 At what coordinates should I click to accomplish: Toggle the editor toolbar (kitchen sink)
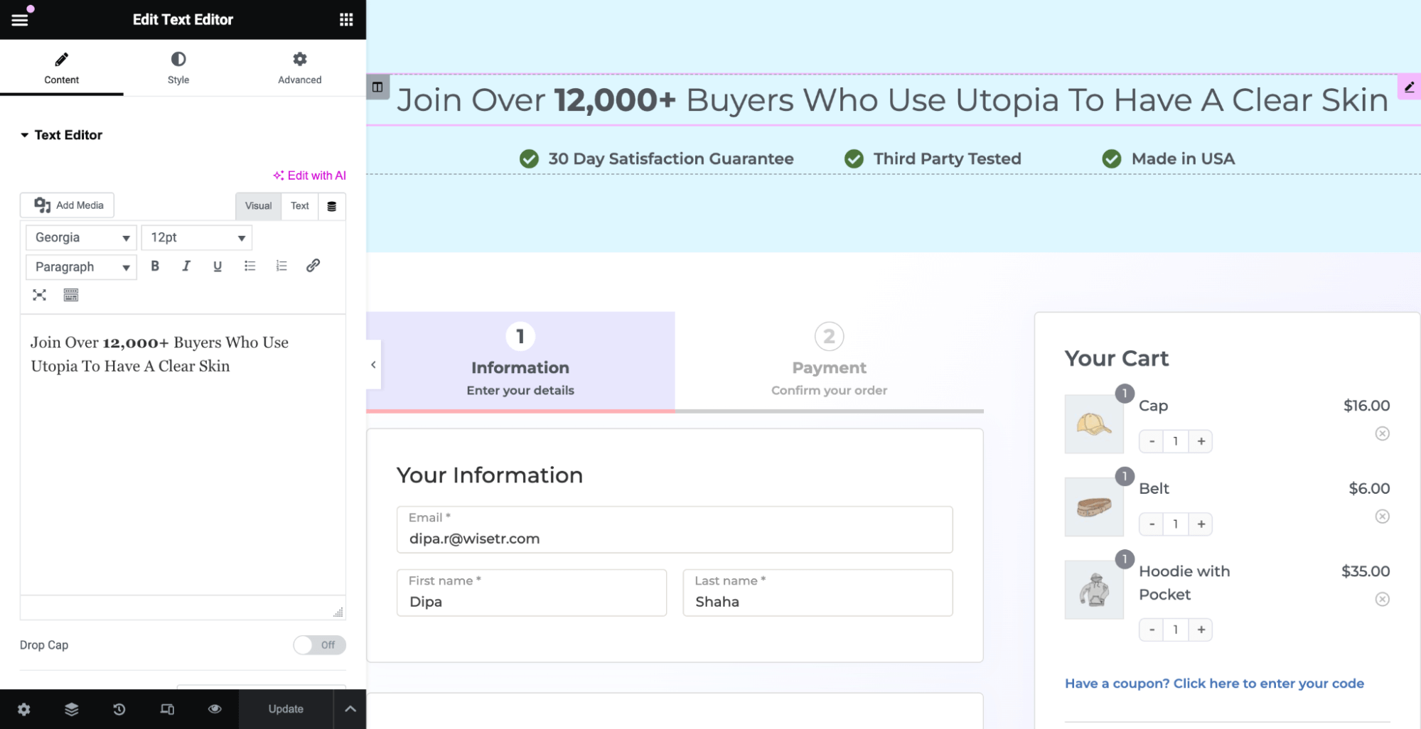tap(71, 295)
